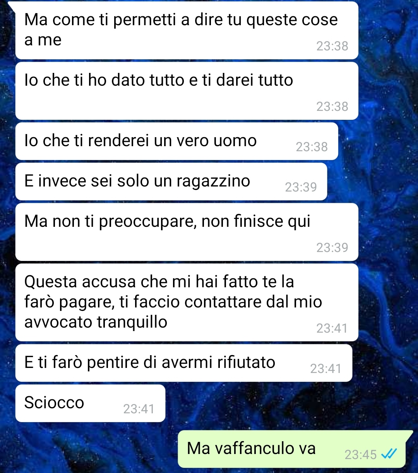Tap the 'Ma come ti permetti a dire' message
The image size is (418, 473).
(187, 30)
